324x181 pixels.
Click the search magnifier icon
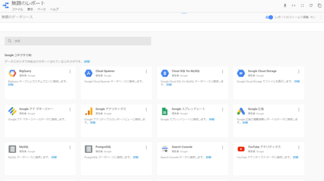(10, 41)
